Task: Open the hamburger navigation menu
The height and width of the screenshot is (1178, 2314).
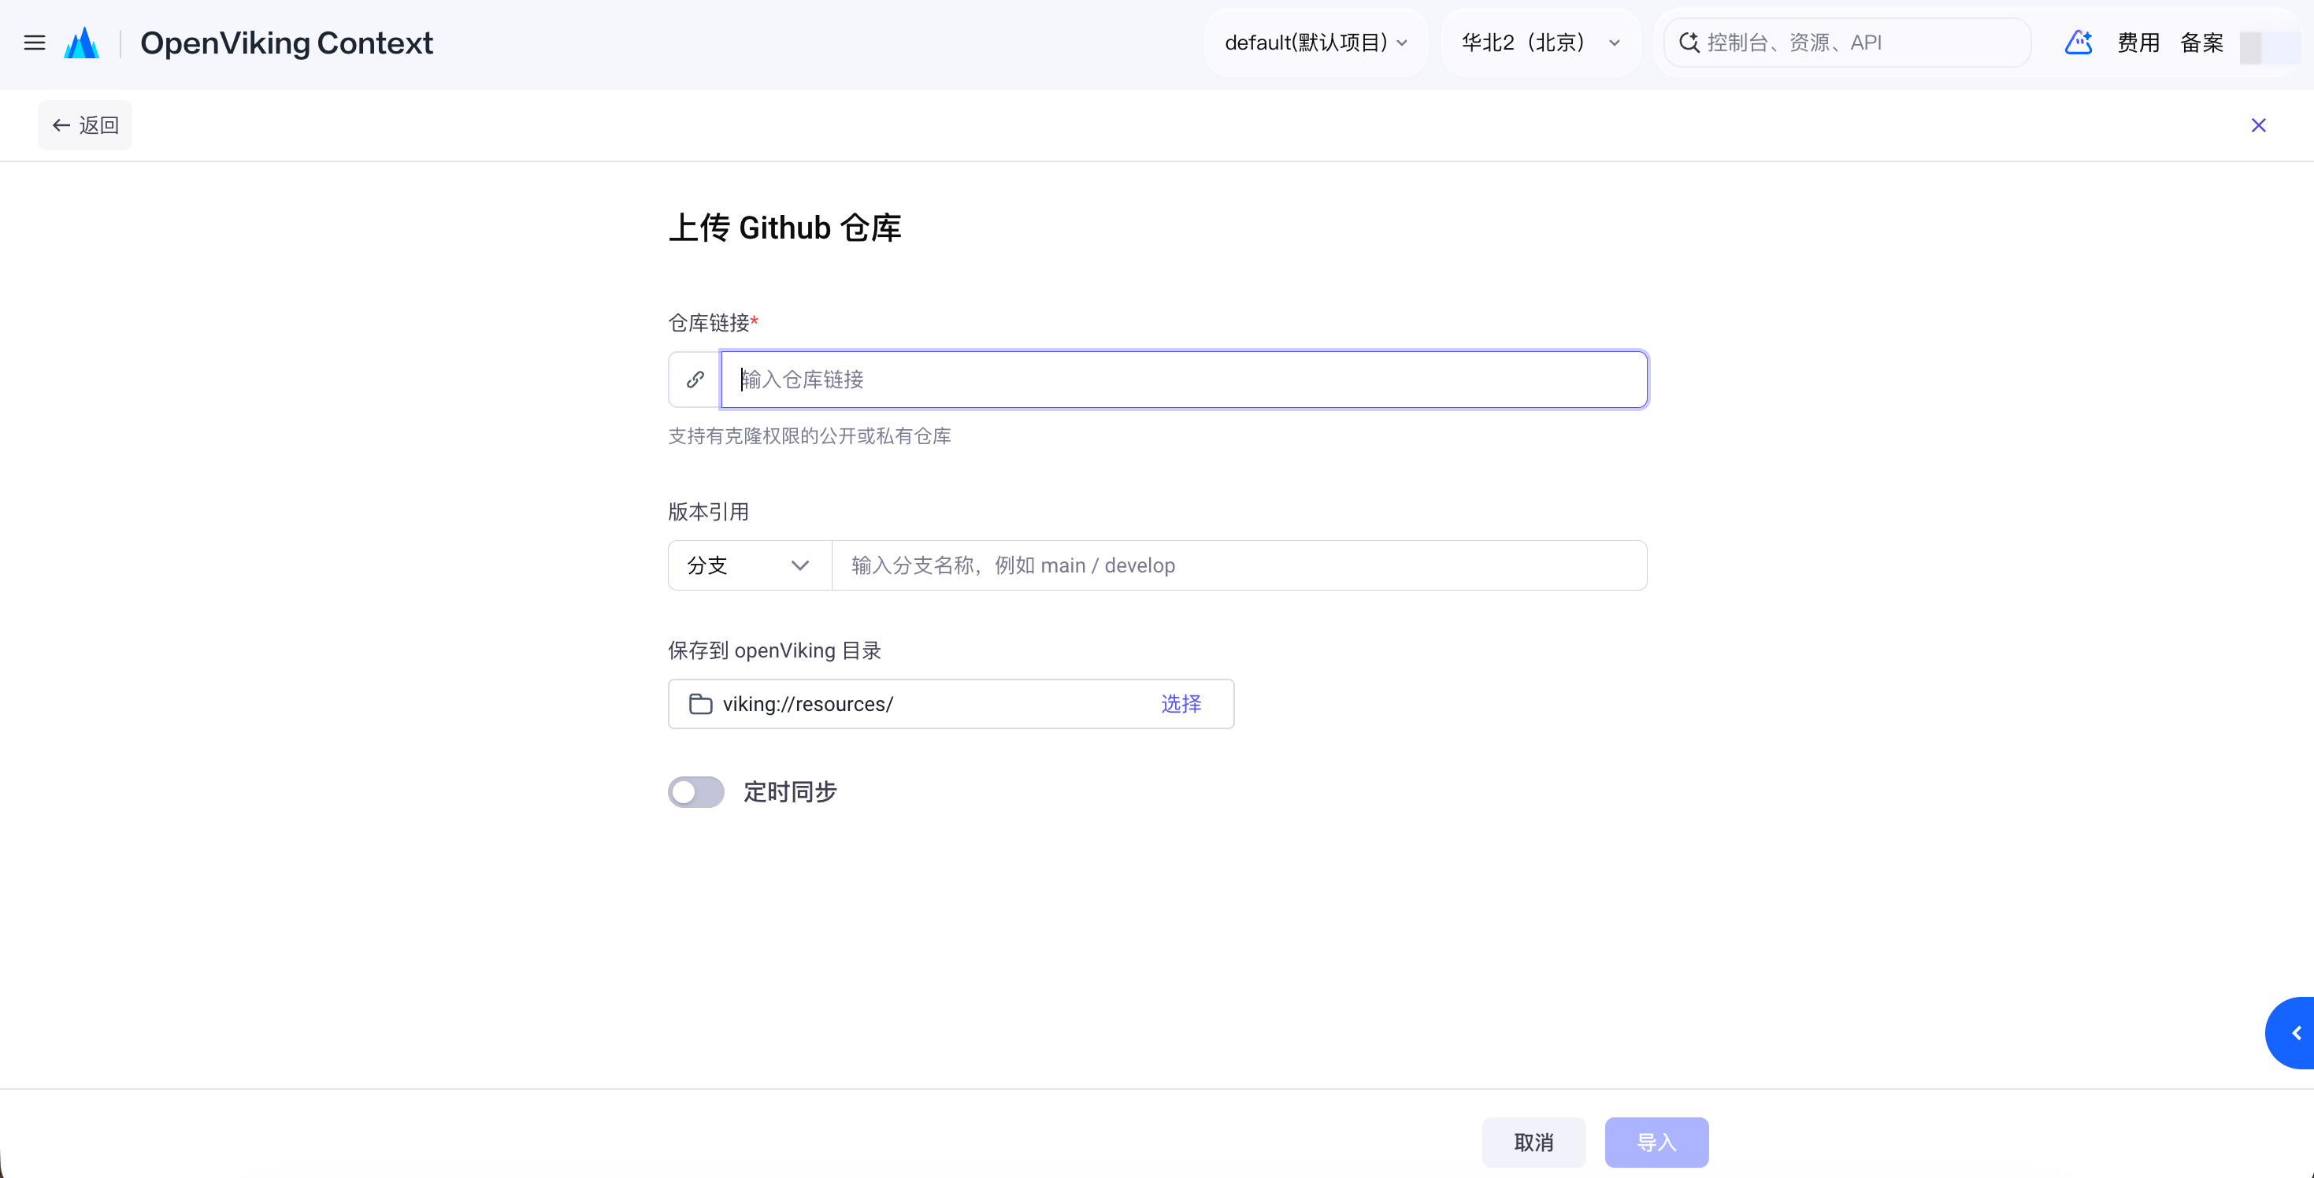Action: (x=34, y=43)
